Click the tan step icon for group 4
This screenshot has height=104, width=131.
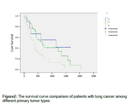[106, 25]
